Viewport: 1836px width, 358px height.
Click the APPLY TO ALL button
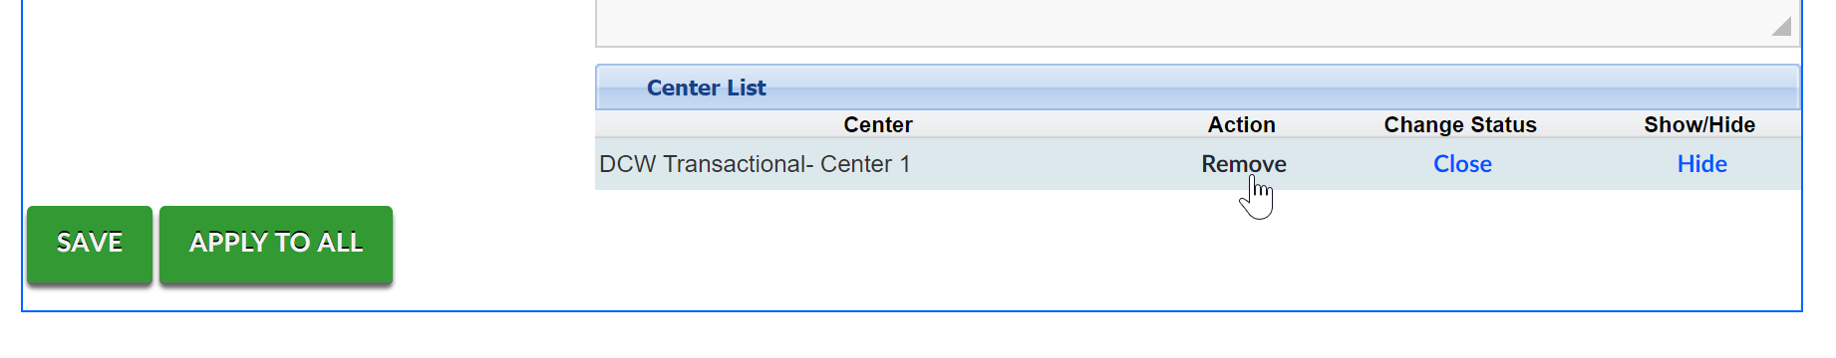pos(276,245)
